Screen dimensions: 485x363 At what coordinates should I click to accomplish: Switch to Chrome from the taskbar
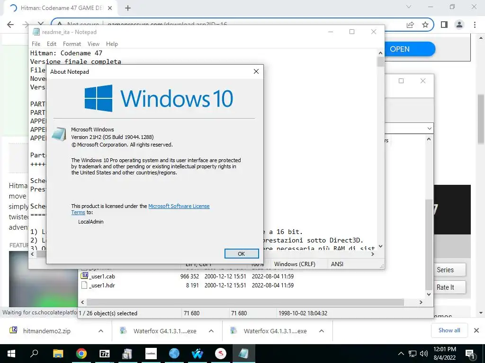tap(81, 354)
